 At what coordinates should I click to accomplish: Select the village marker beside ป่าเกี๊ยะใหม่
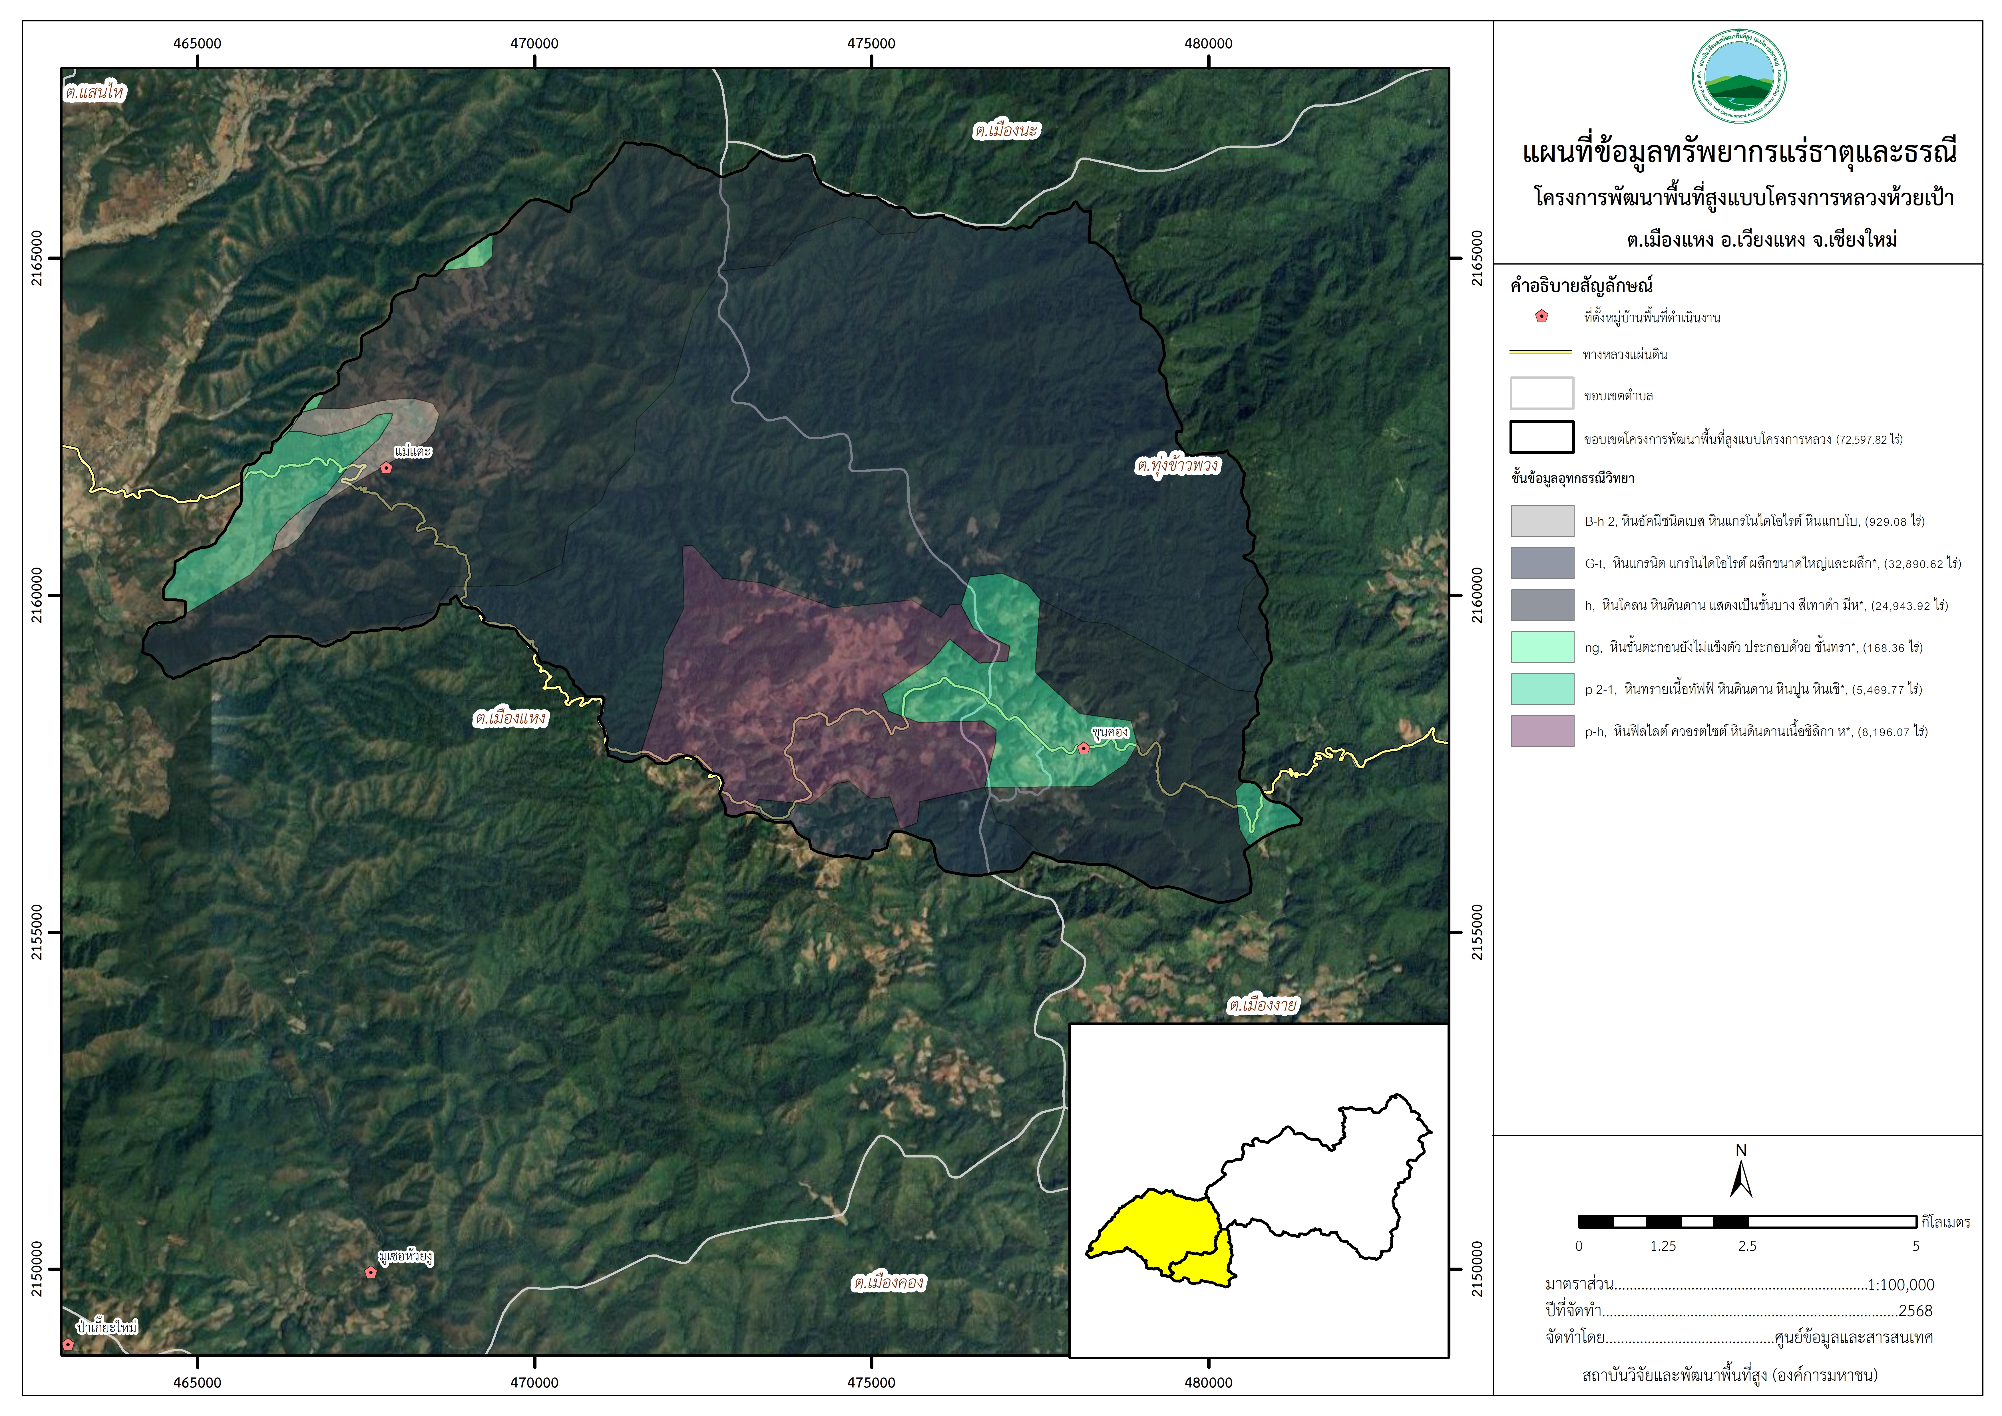[68, 1344]
